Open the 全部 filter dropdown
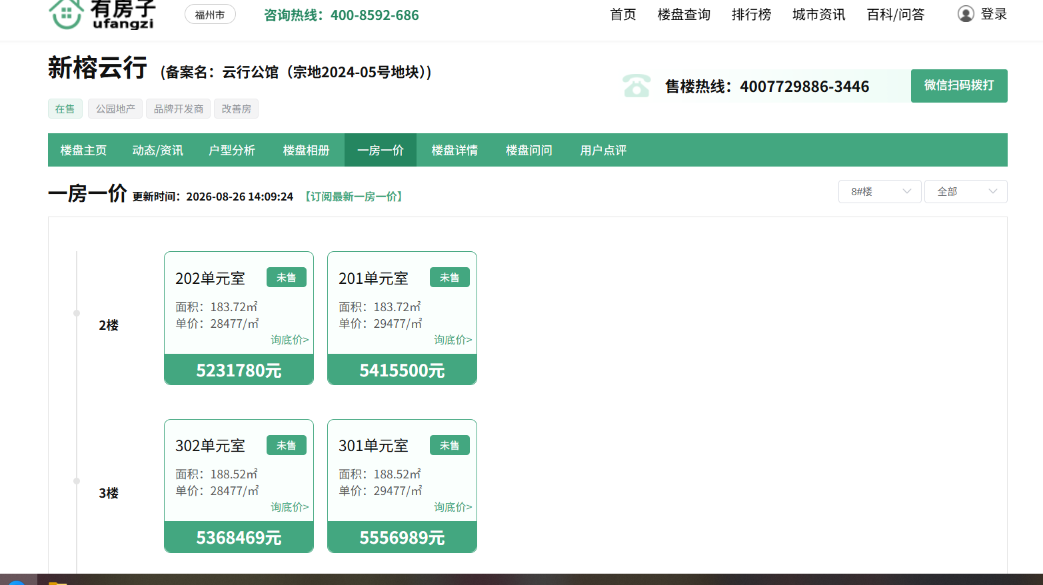The image size is (1043, 585). tap(966, 191)
